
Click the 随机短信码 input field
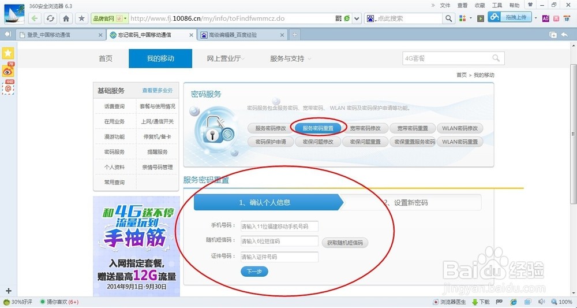pyautogui.click(x=279, y=242)
